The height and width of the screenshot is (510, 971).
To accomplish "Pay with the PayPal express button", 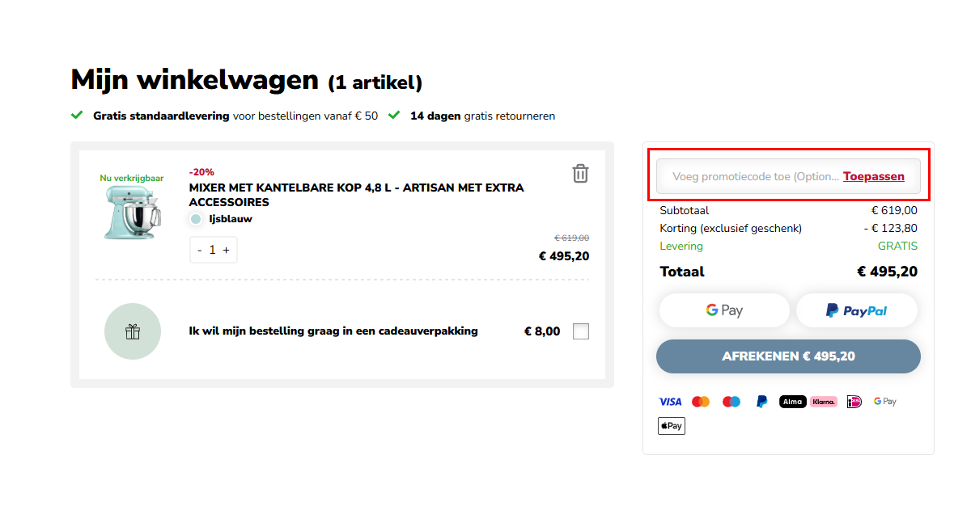I will [857, 310].
